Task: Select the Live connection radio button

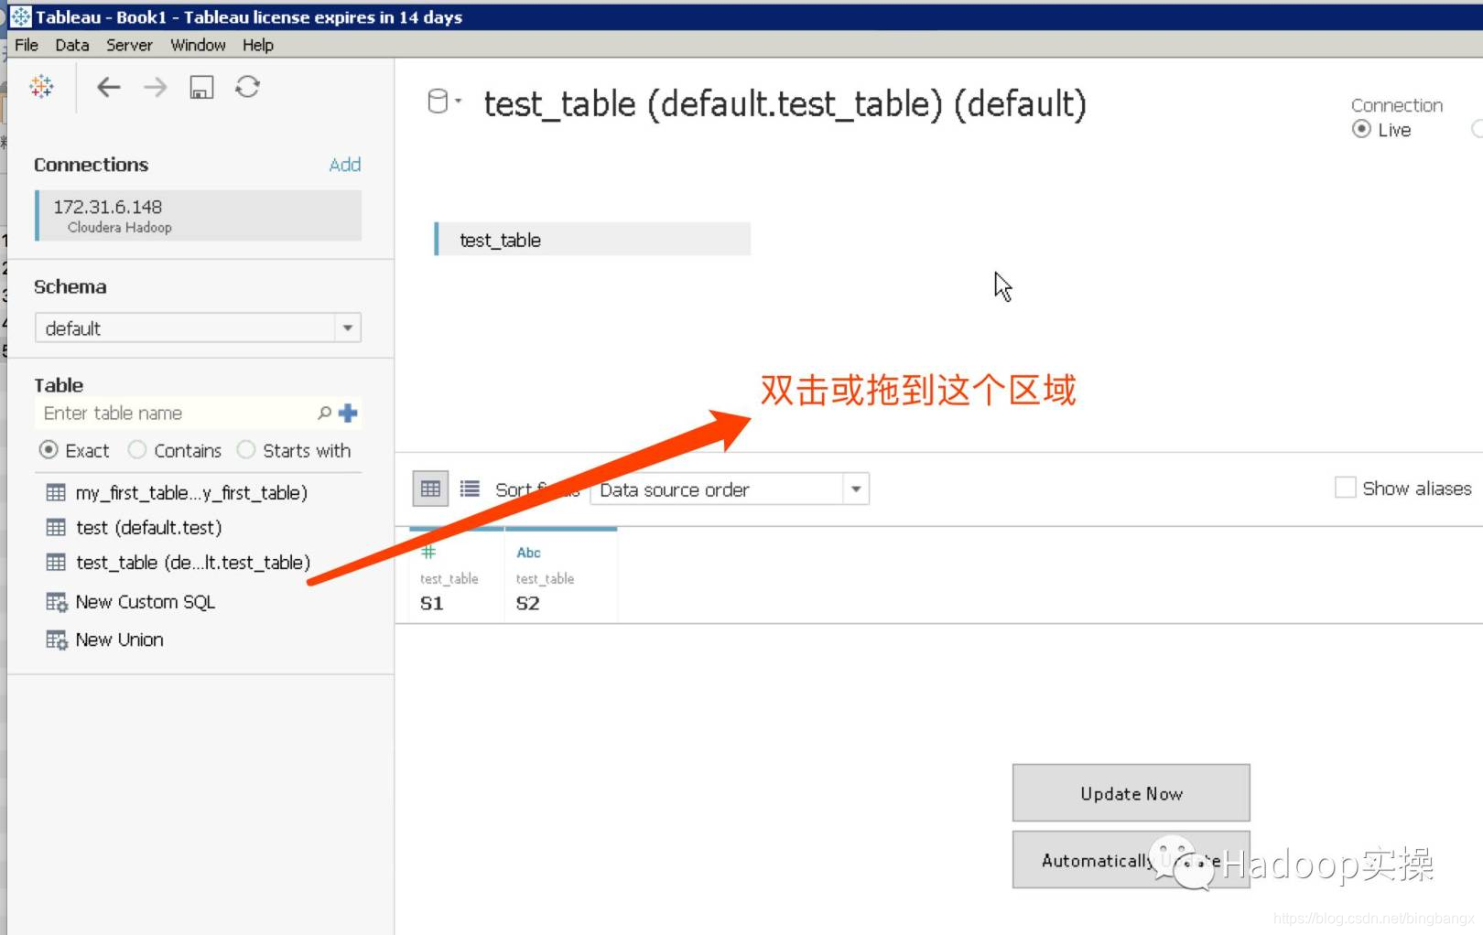Action: (1361, 129)
